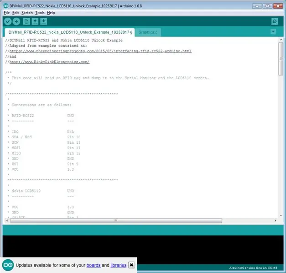Click the first comment line 'DIYMall RFID-RC522 and Nokia'

pyautogui.click(x=64, y=40)
